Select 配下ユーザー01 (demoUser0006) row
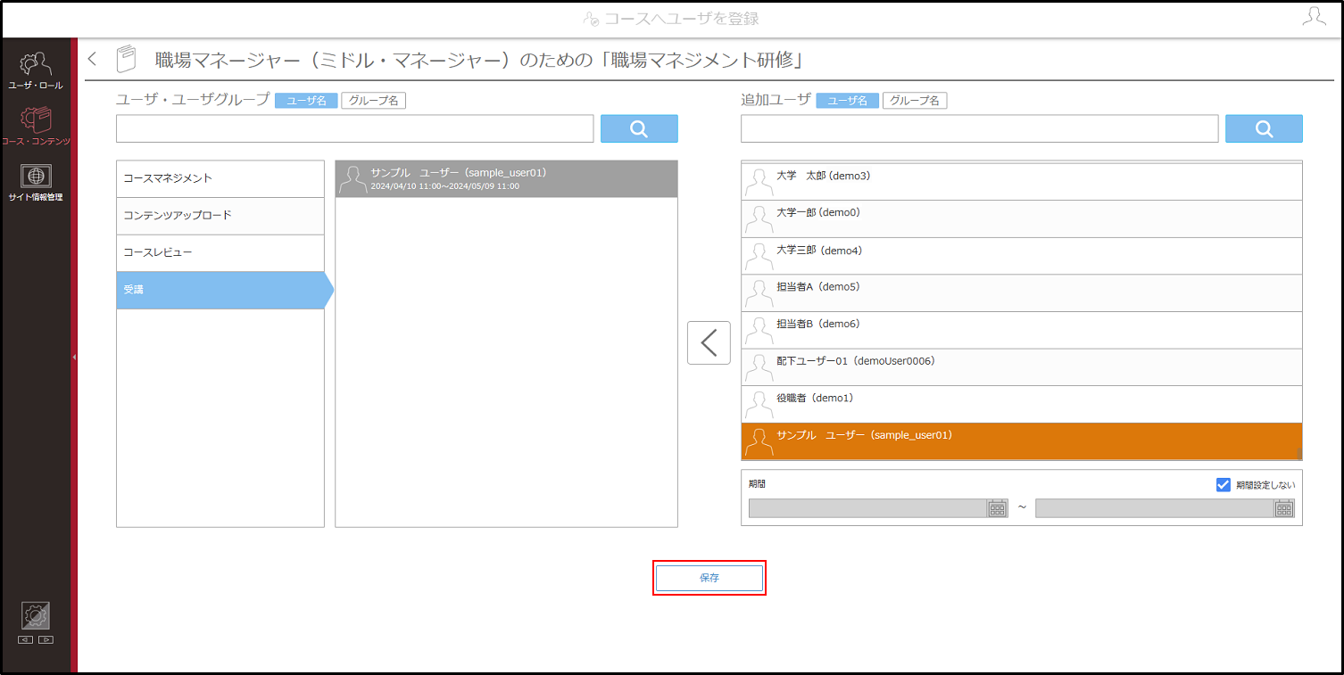 point(1022,367)
